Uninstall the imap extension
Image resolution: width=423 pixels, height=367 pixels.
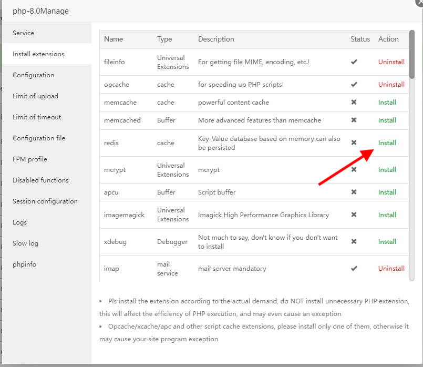[x=391, y=269]
